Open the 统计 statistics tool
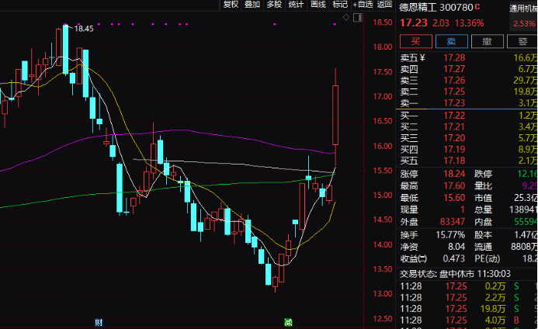 pos(296,5)
